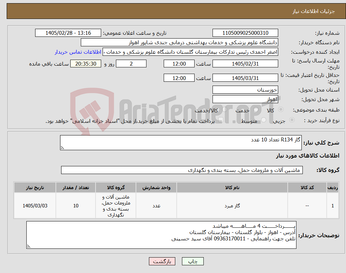Click the resize handle of description box
Viewport: 346px width, 273px height.
pyautogui.click(x=62, y=148)
